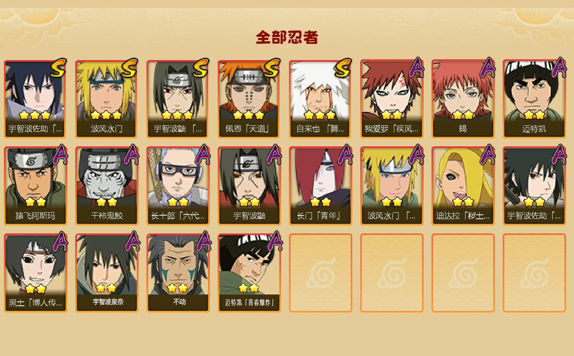Open the 佩恩「天道」 character card

point(249,99)
